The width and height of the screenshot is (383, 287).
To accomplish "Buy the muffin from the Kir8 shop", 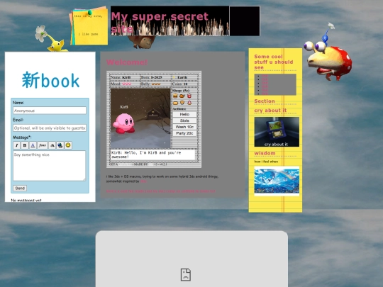I will [182, 103].
